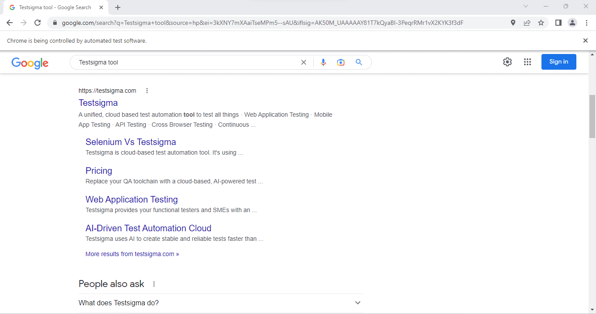The image size is (596, 314).
Task: Open People also ask options menu
Action: click(x=154, y=284)
